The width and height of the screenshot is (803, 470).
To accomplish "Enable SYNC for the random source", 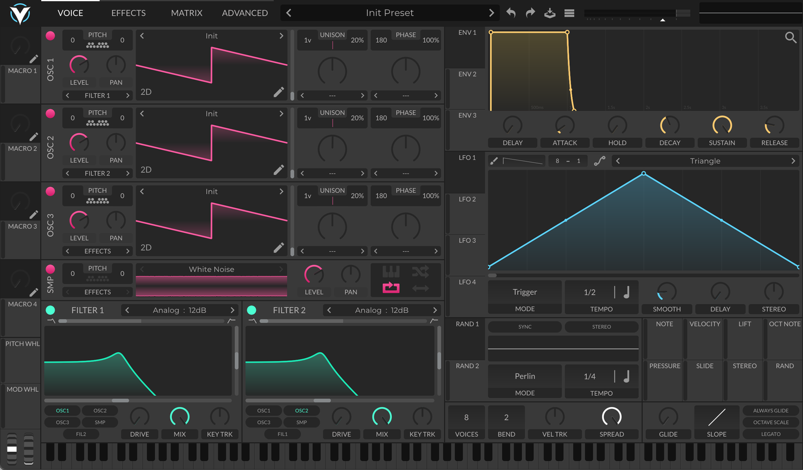I will (525, 327).
